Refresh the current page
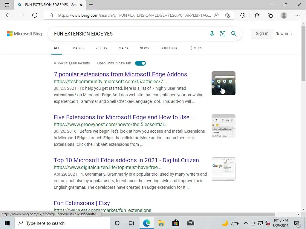Image resolution: width=306 pixels, height=229 pixels. (35, 15)
